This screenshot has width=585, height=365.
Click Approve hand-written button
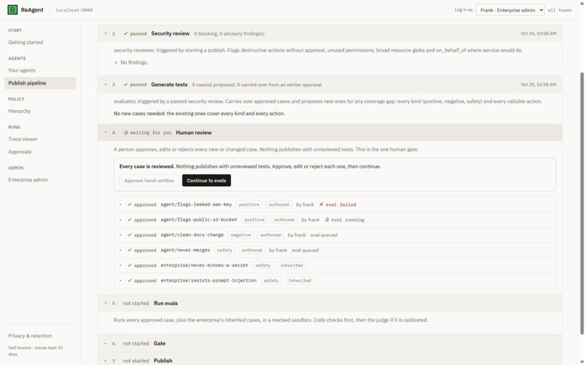pos(149,180)
